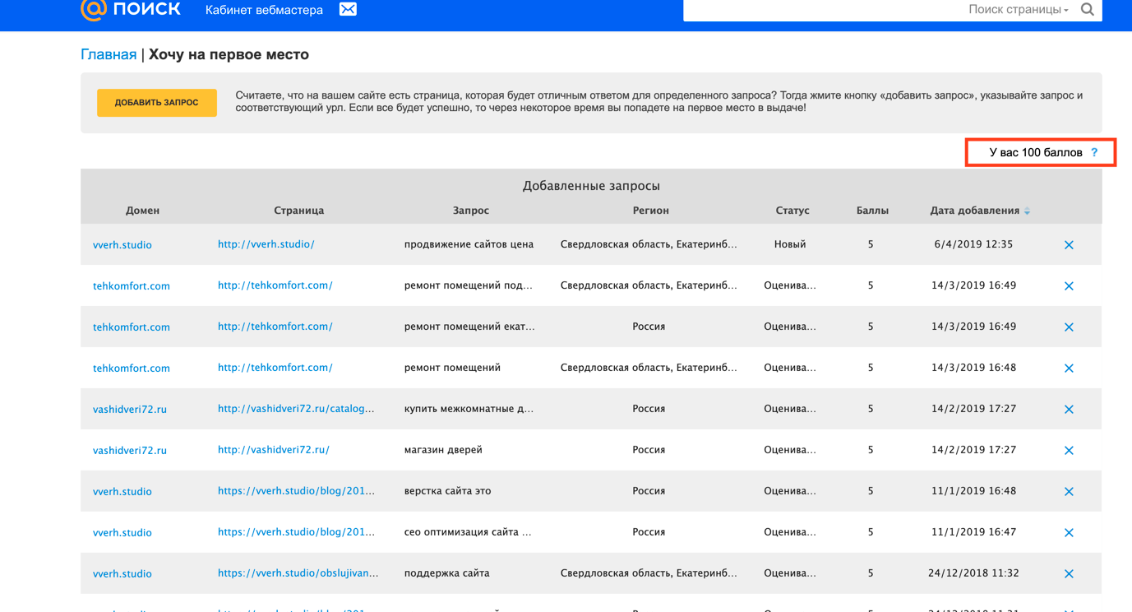Open the http://vverh.studio/ page link
This screenshot has width=1132, height=612.
coord(266,244)
